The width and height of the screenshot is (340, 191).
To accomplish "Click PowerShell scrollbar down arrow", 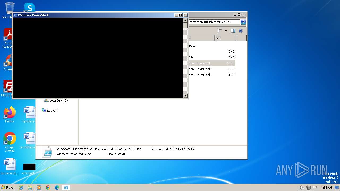I will tap(185, 96).
